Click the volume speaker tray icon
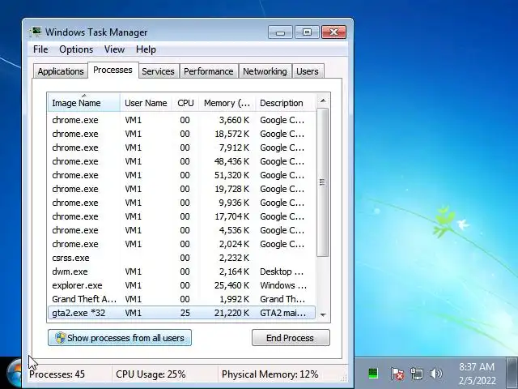Screen dimensions: 518x389 pos(435,374)
